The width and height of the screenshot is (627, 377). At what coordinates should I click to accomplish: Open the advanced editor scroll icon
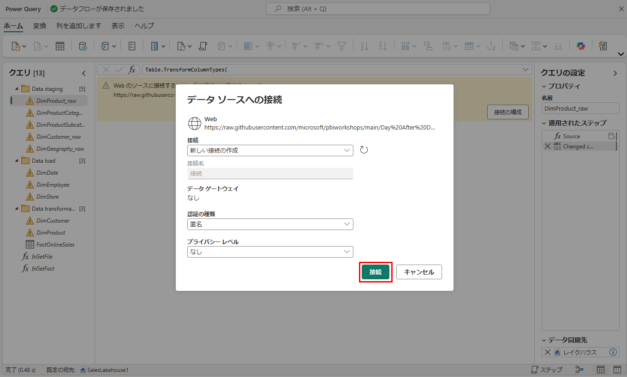click(203, 46)
